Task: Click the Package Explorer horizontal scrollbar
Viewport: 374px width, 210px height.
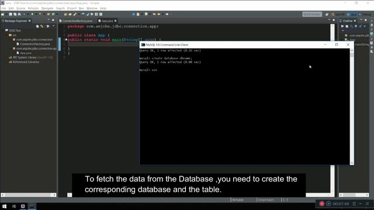Action: pyautogui.click(x=29, y=195)
